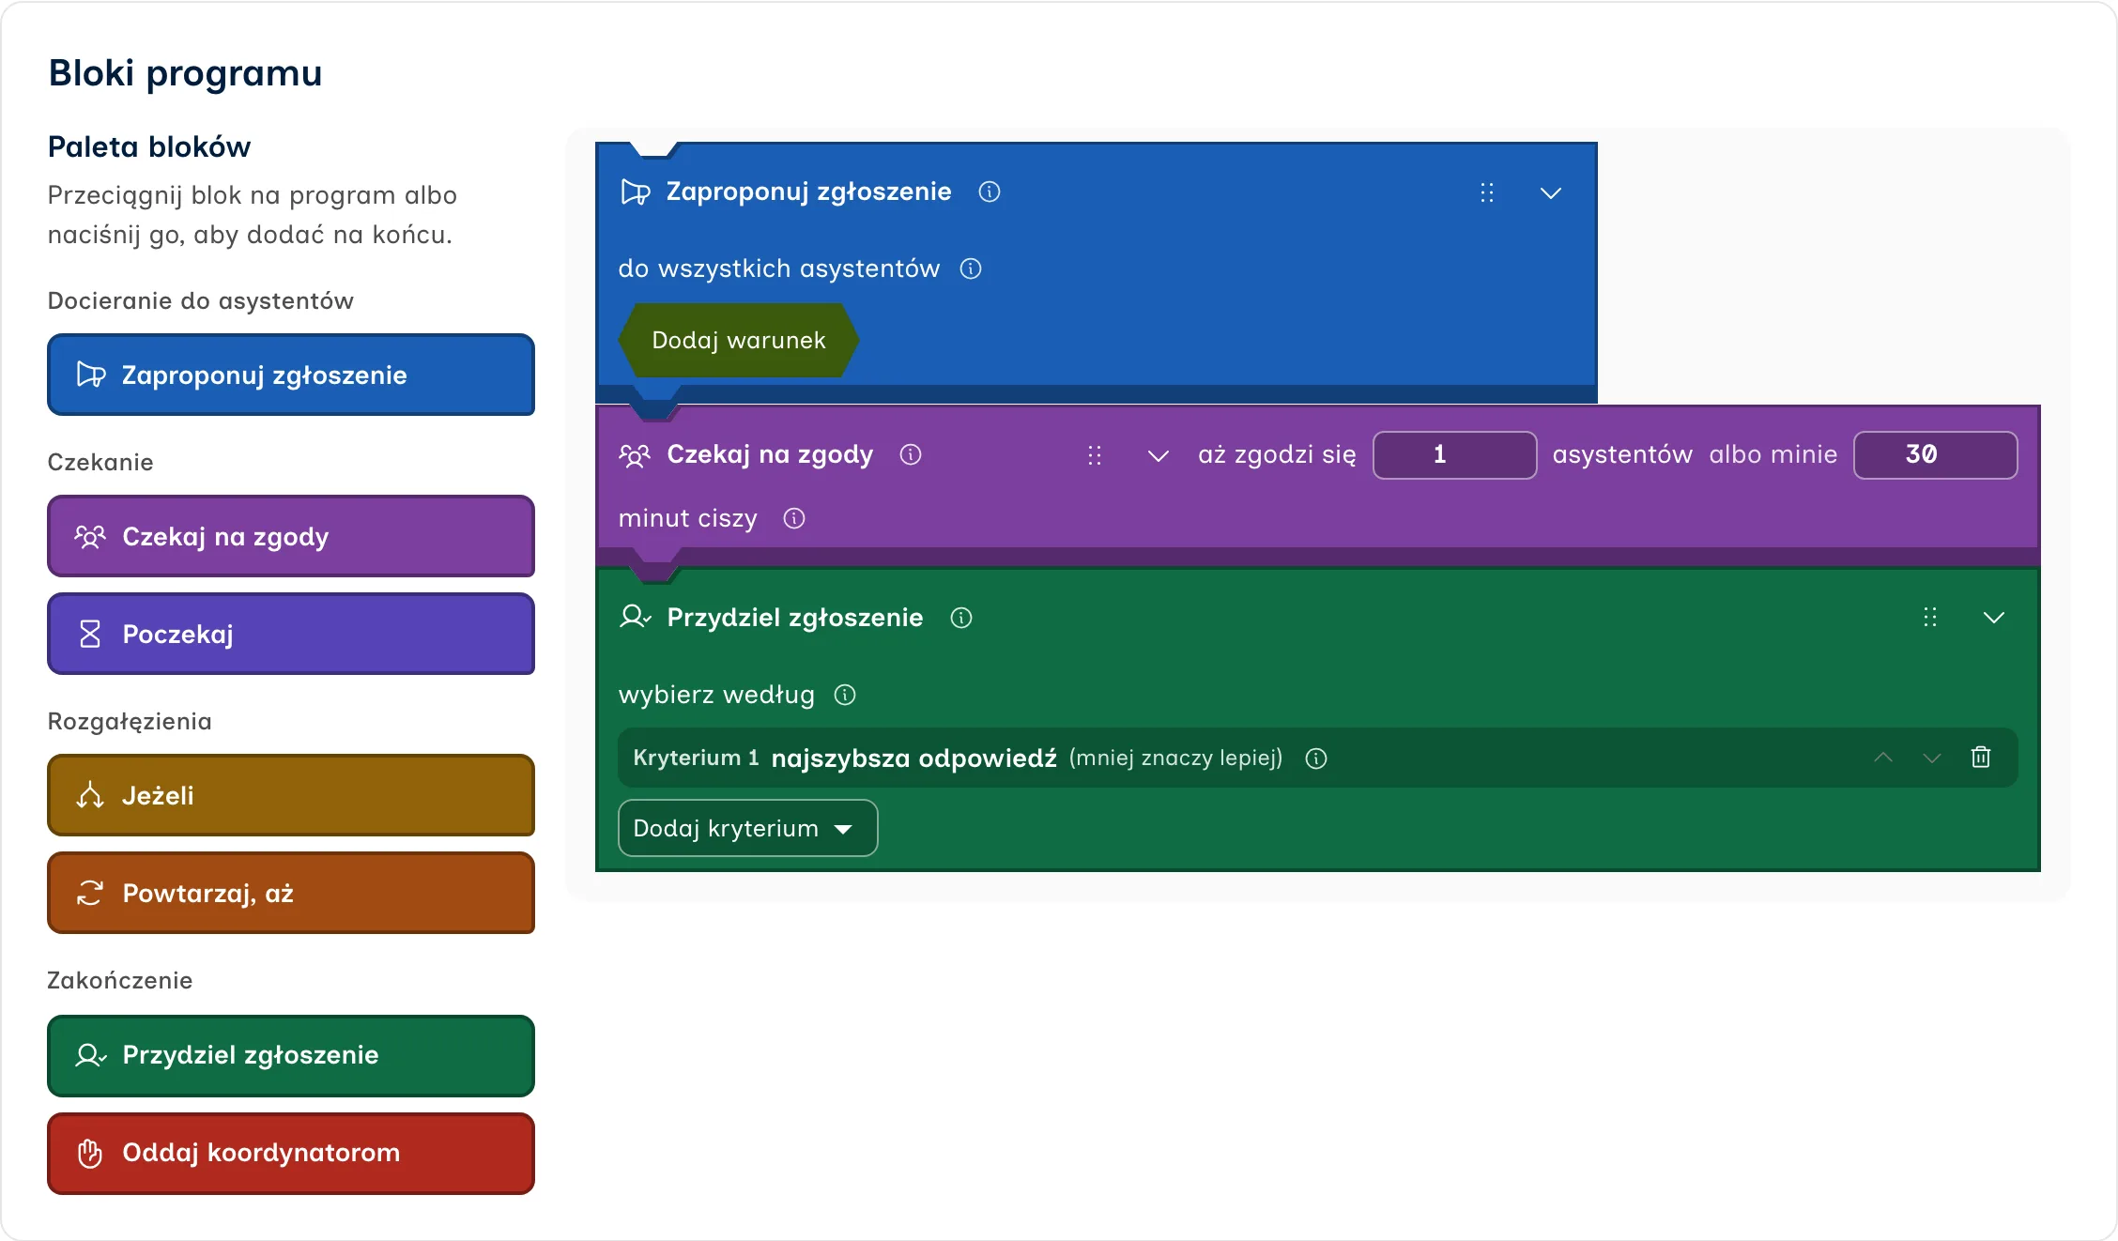
Task: Collapse the Zaproponuj zgłoszenie program block
Action: click(x=1551, y=192)
